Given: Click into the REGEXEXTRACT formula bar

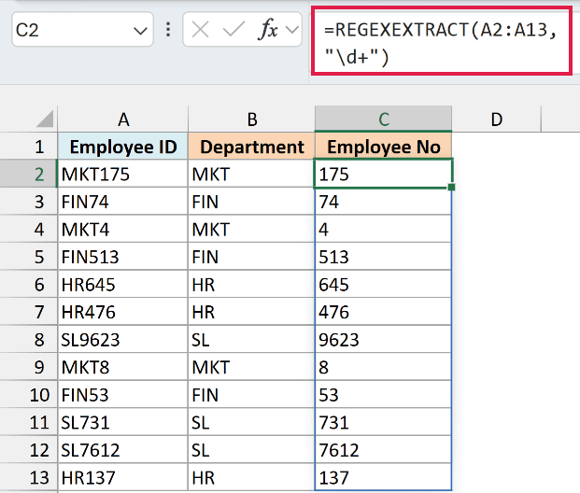Looking at the screenshot, I should tap(441, 41).
